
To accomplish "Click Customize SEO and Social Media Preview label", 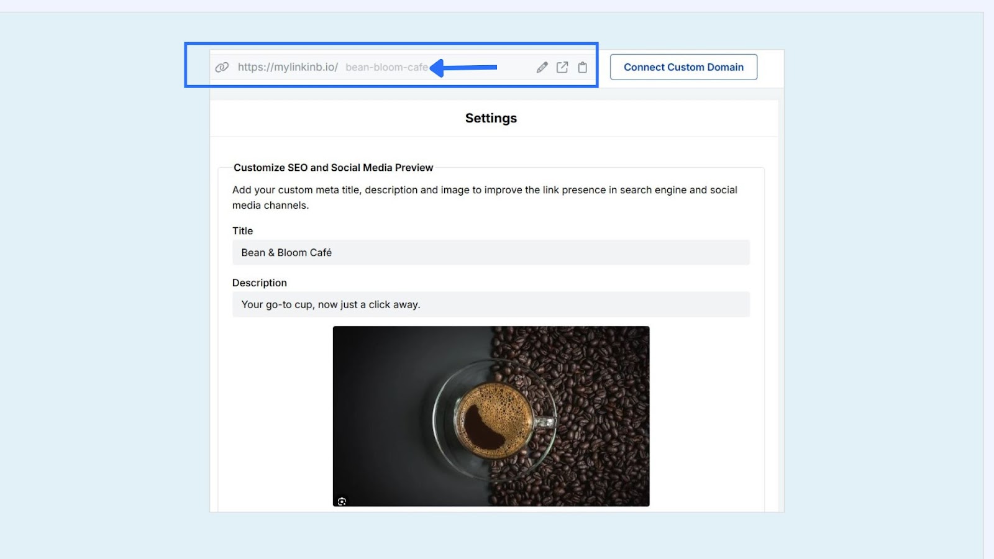I will click(333, 168).
